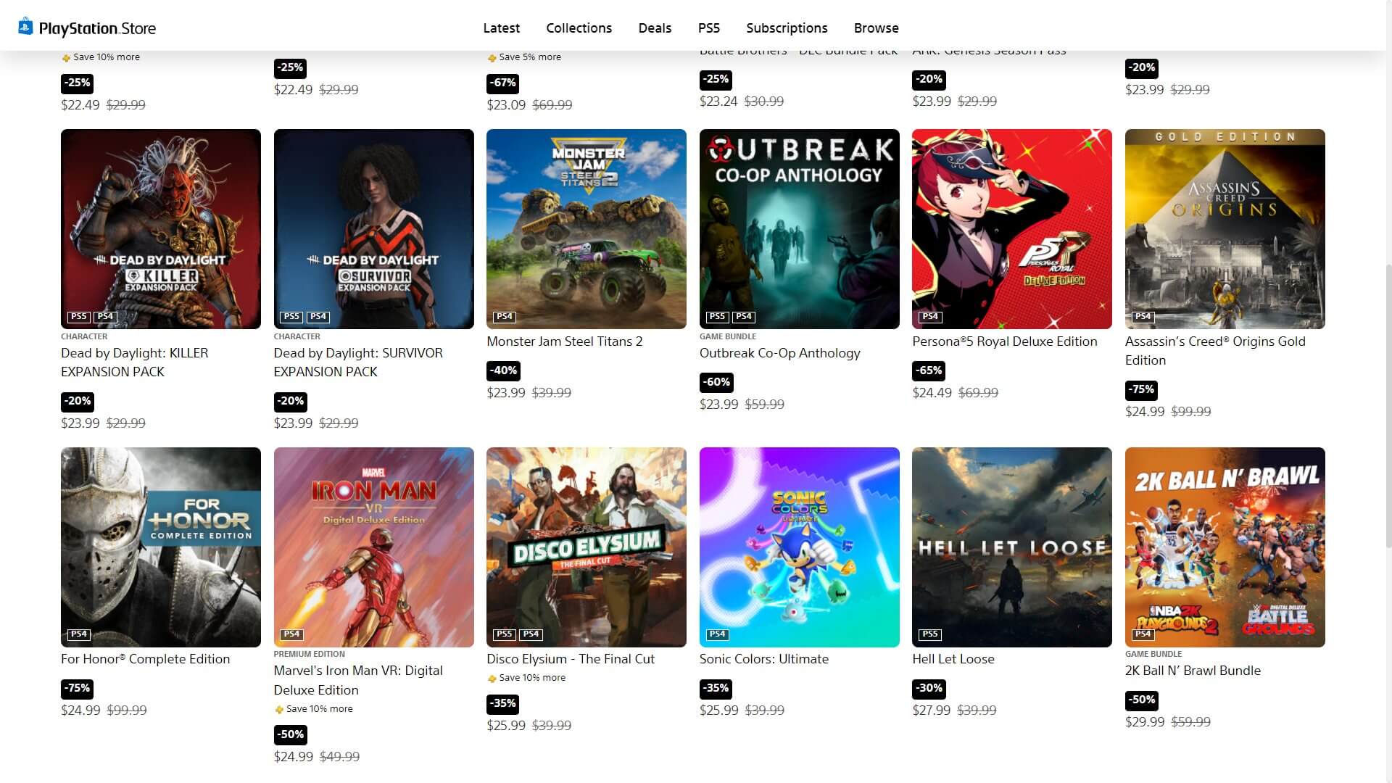Click the PS Plus icon under Disco Elysium

pos(492,679)
